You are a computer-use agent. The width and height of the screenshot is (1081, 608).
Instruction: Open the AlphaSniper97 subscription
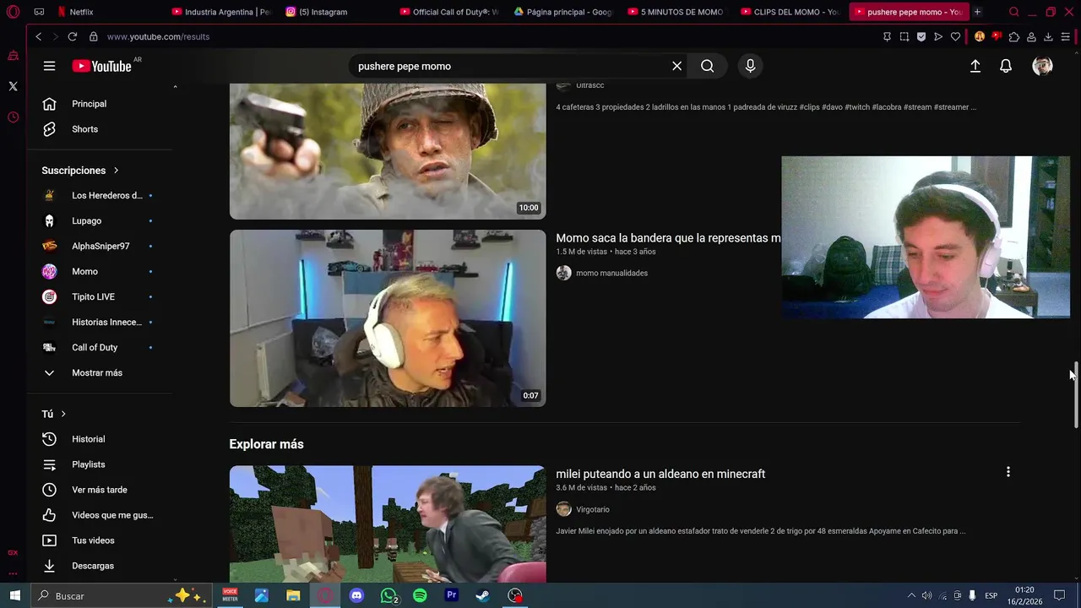coord(101,247)
